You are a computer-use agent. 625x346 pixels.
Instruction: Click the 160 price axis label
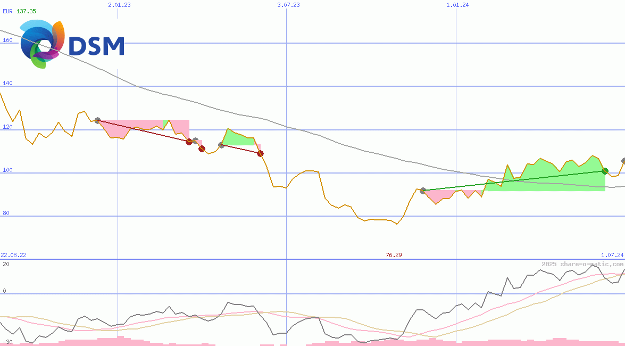7,40
